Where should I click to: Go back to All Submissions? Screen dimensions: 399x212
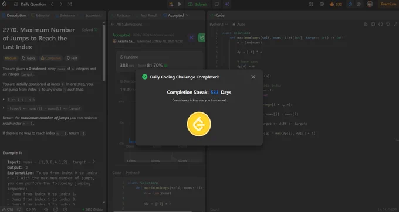127,25
